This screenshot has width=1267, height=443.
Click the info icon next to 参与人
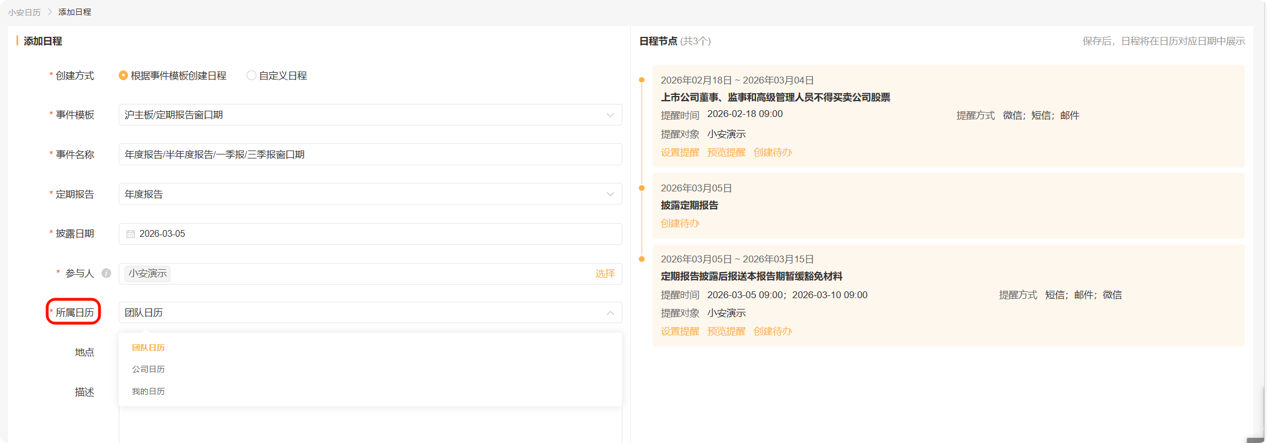[x=106, y=273]
